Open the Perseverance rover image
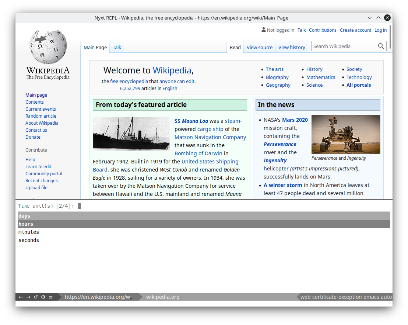Image resolution: width=408 pixels, height=325 pixels. [346, 135]
